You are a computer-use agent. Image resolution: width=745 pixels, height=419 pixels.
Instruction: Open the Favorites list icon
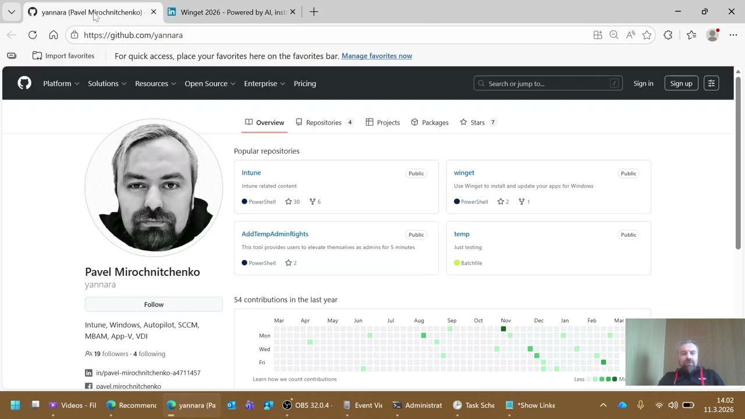pyautogui.click(x=691, y=35)
